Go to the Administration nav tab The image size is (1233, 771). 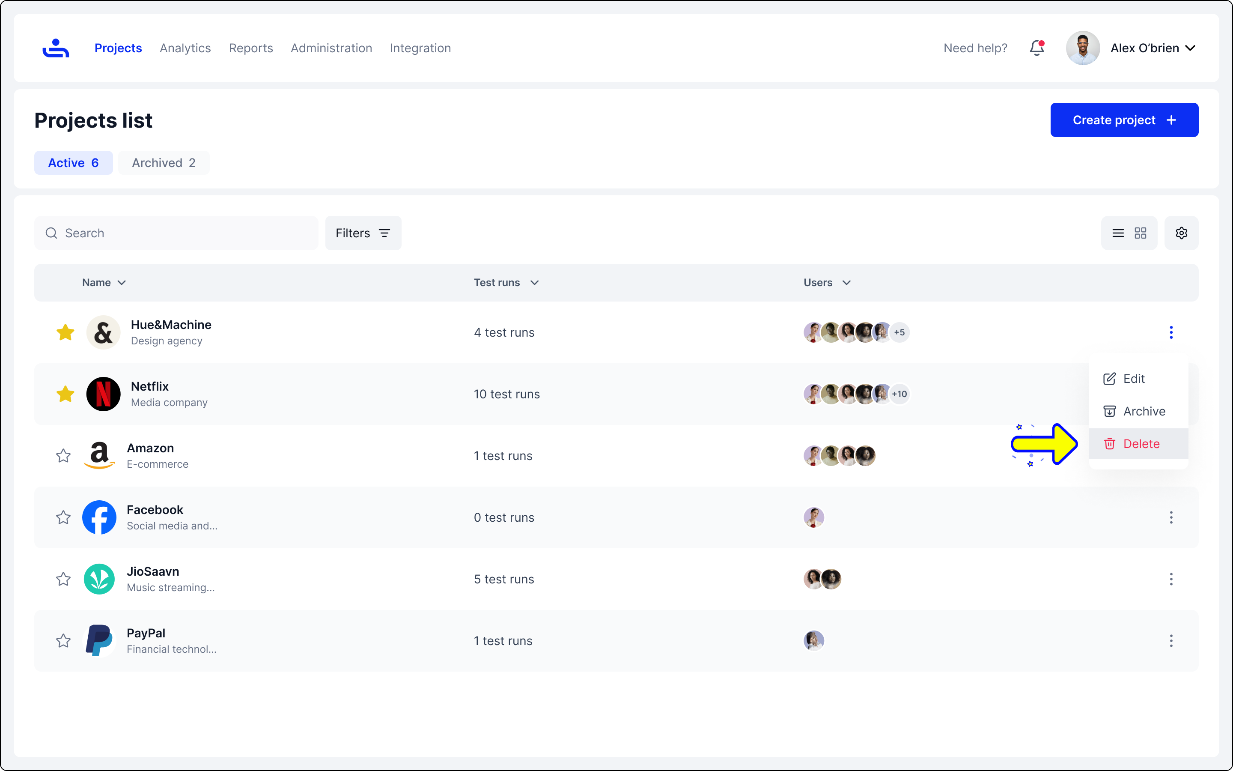pos(331,48)
